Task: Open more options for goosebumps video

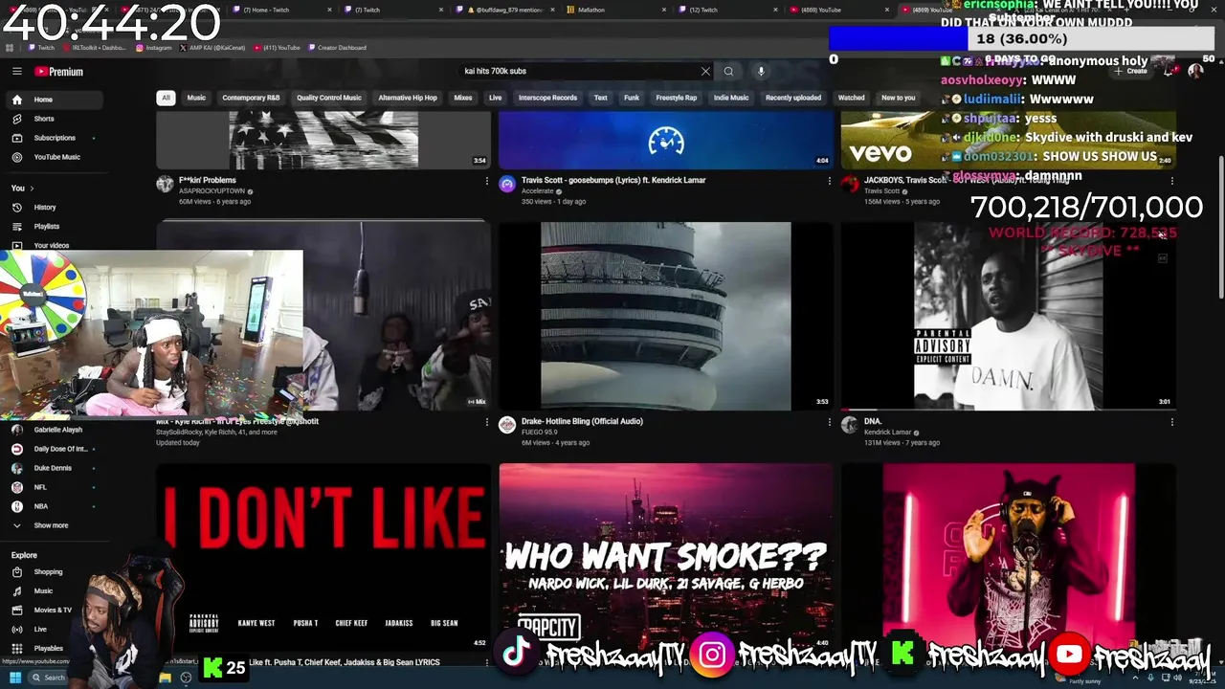Action: pyautogui.click(x=829, y=181)
